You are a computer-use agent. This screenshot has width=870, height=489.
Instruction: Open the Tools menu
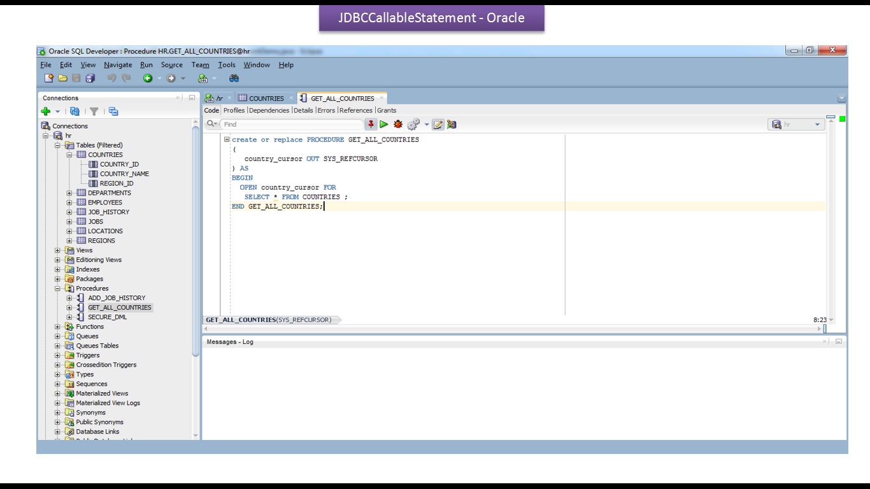click(227, 65)
